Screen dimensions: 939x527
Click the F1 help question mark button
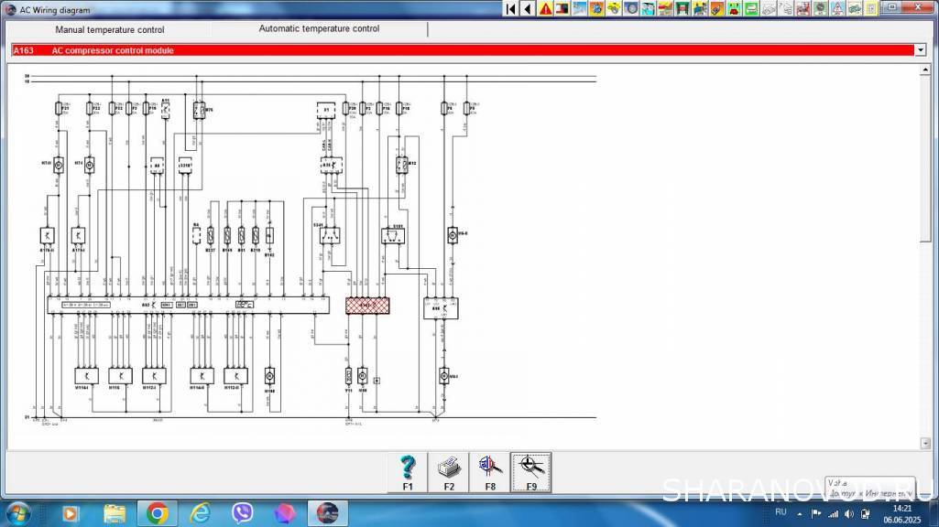click(x=408, y=472)
